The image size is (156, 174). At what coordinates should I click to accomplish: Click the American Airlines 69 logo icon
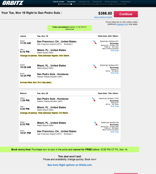coord(96,123)
